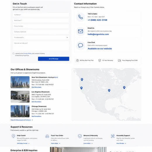Click the phone icon beside Talk to Sales
Viewport: 152px width, 152px height.
81,17
